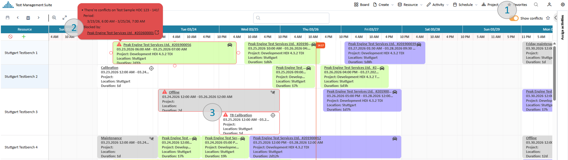Viewport: 568px width, 160px height.
Task: Open blocking order #202600001 link in tooltip
Action: [x=120, y=33]
